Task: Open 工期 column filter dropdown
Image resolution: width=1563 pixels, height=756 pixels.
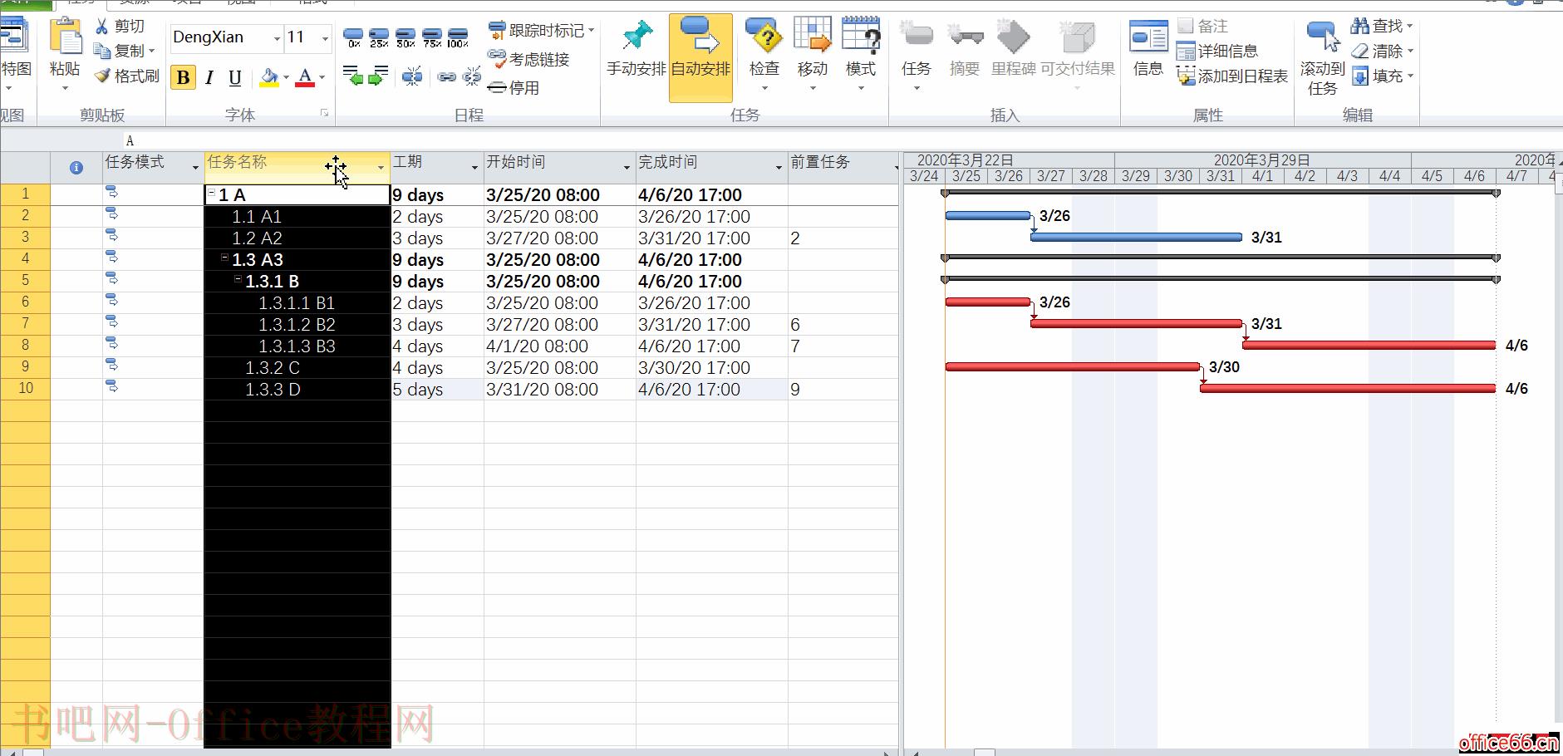Action: tap(474, 167)
